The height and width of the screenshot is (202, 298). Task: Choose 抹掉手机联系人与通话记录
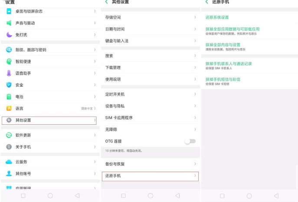[x=229, y=64]
